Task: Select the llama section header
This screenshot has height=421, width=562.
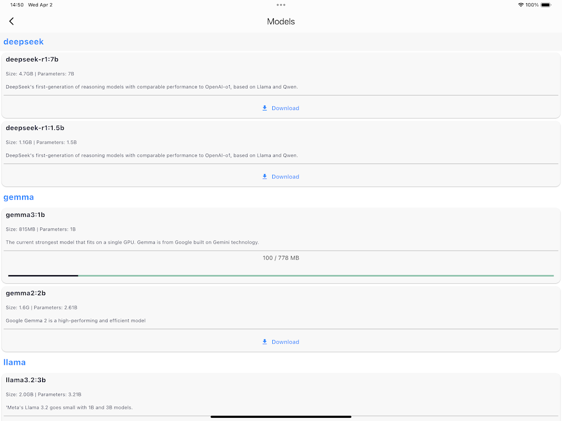Action: pyautogui.click(x=15, y=363)
